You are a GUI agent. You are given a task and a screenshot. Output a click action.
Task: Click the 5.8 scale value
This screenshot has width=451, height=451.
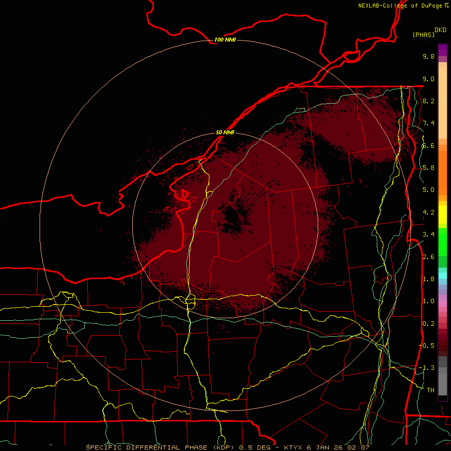pyautogui.click(x=428, y=168)
